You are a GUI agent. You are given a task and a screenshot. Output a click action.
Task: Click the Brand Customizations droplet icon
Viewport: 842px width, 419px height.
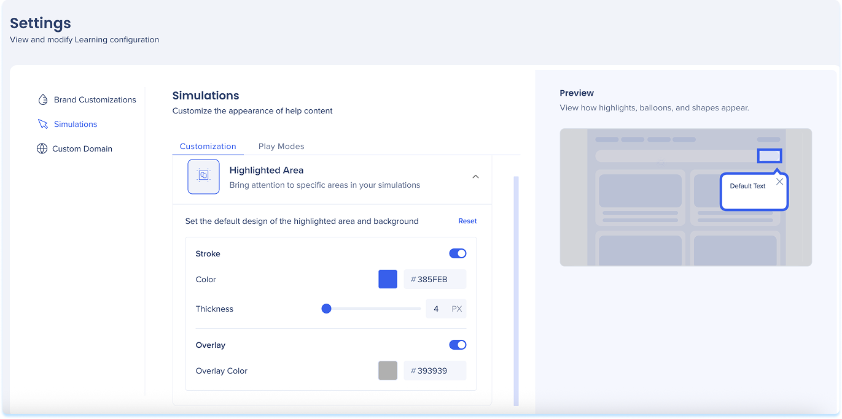(42, 99)
